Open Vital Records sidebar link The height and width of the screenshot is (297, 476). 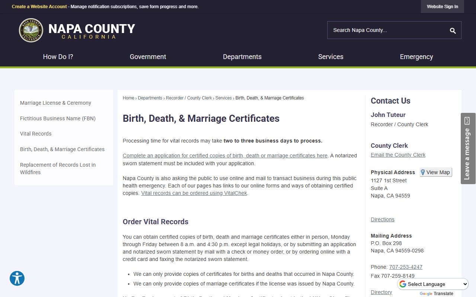pyautogui.click(x=36, y=134)
